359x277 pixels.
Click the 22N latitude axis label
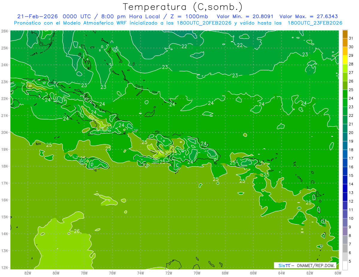4,99
